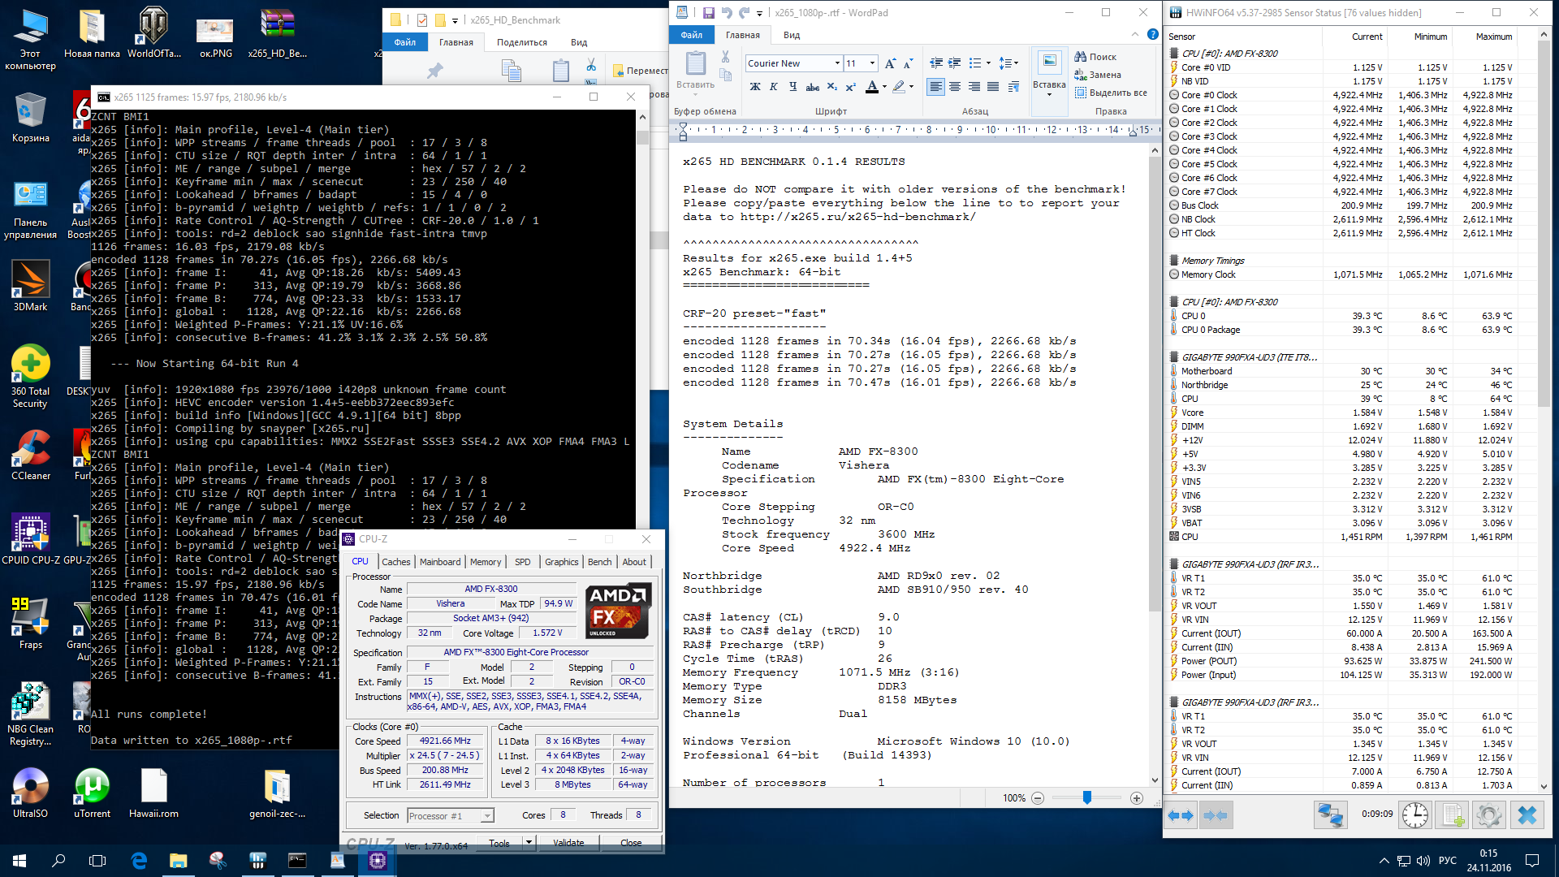Toggle underline Ч formatting
Viewport: 1559px width, 877px height.
coord(792,87)
